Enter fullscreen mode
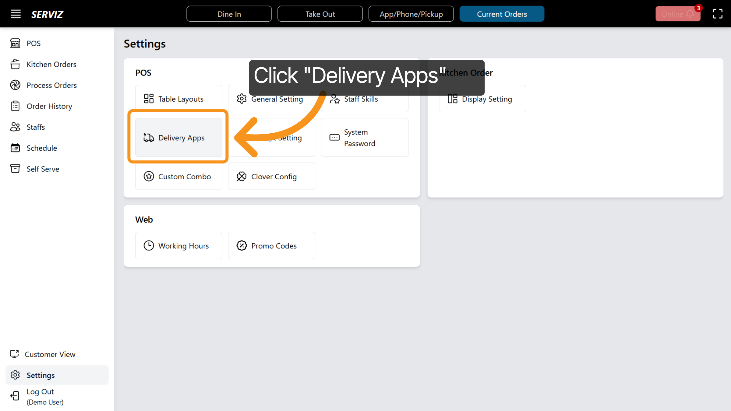 pyautogui.click(x=718, y=14)
